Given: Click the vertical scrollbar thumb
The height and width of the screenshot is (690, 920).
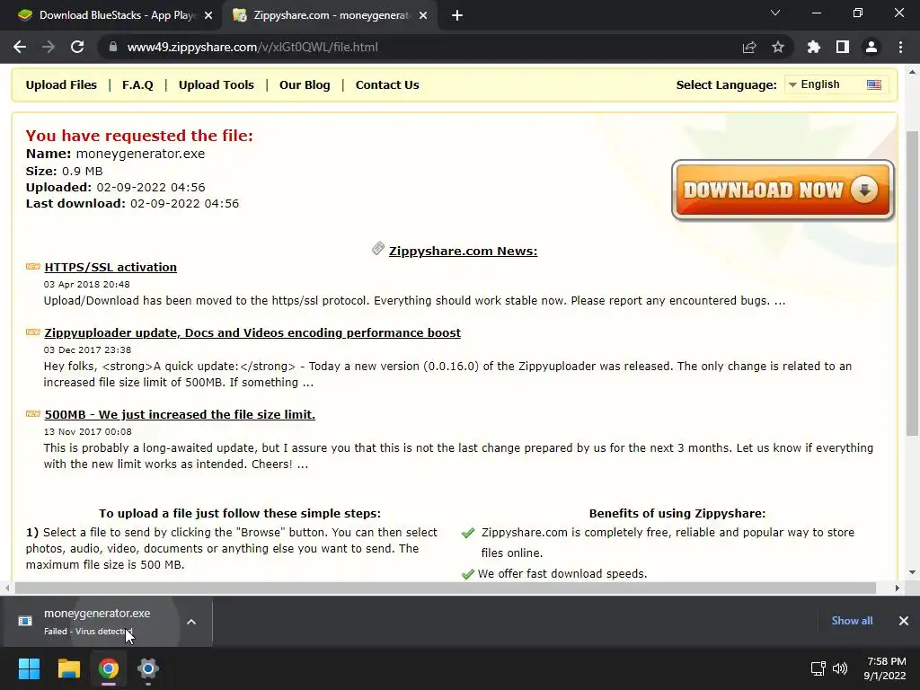Looking at the screenshot, I should click(912, 283).
